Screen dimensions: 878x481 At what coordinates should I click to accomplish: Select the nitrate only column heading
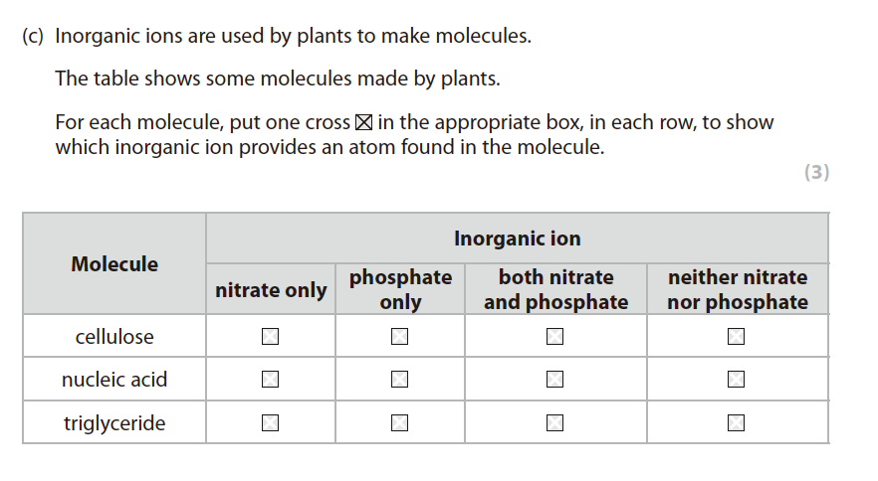[x=271, y=290]
